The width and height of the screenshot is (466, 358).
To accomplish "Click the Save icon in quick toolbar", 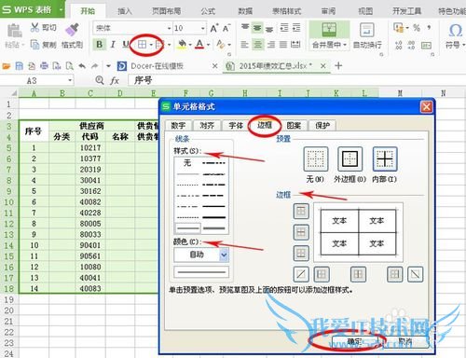I will (x=20, y=66).
